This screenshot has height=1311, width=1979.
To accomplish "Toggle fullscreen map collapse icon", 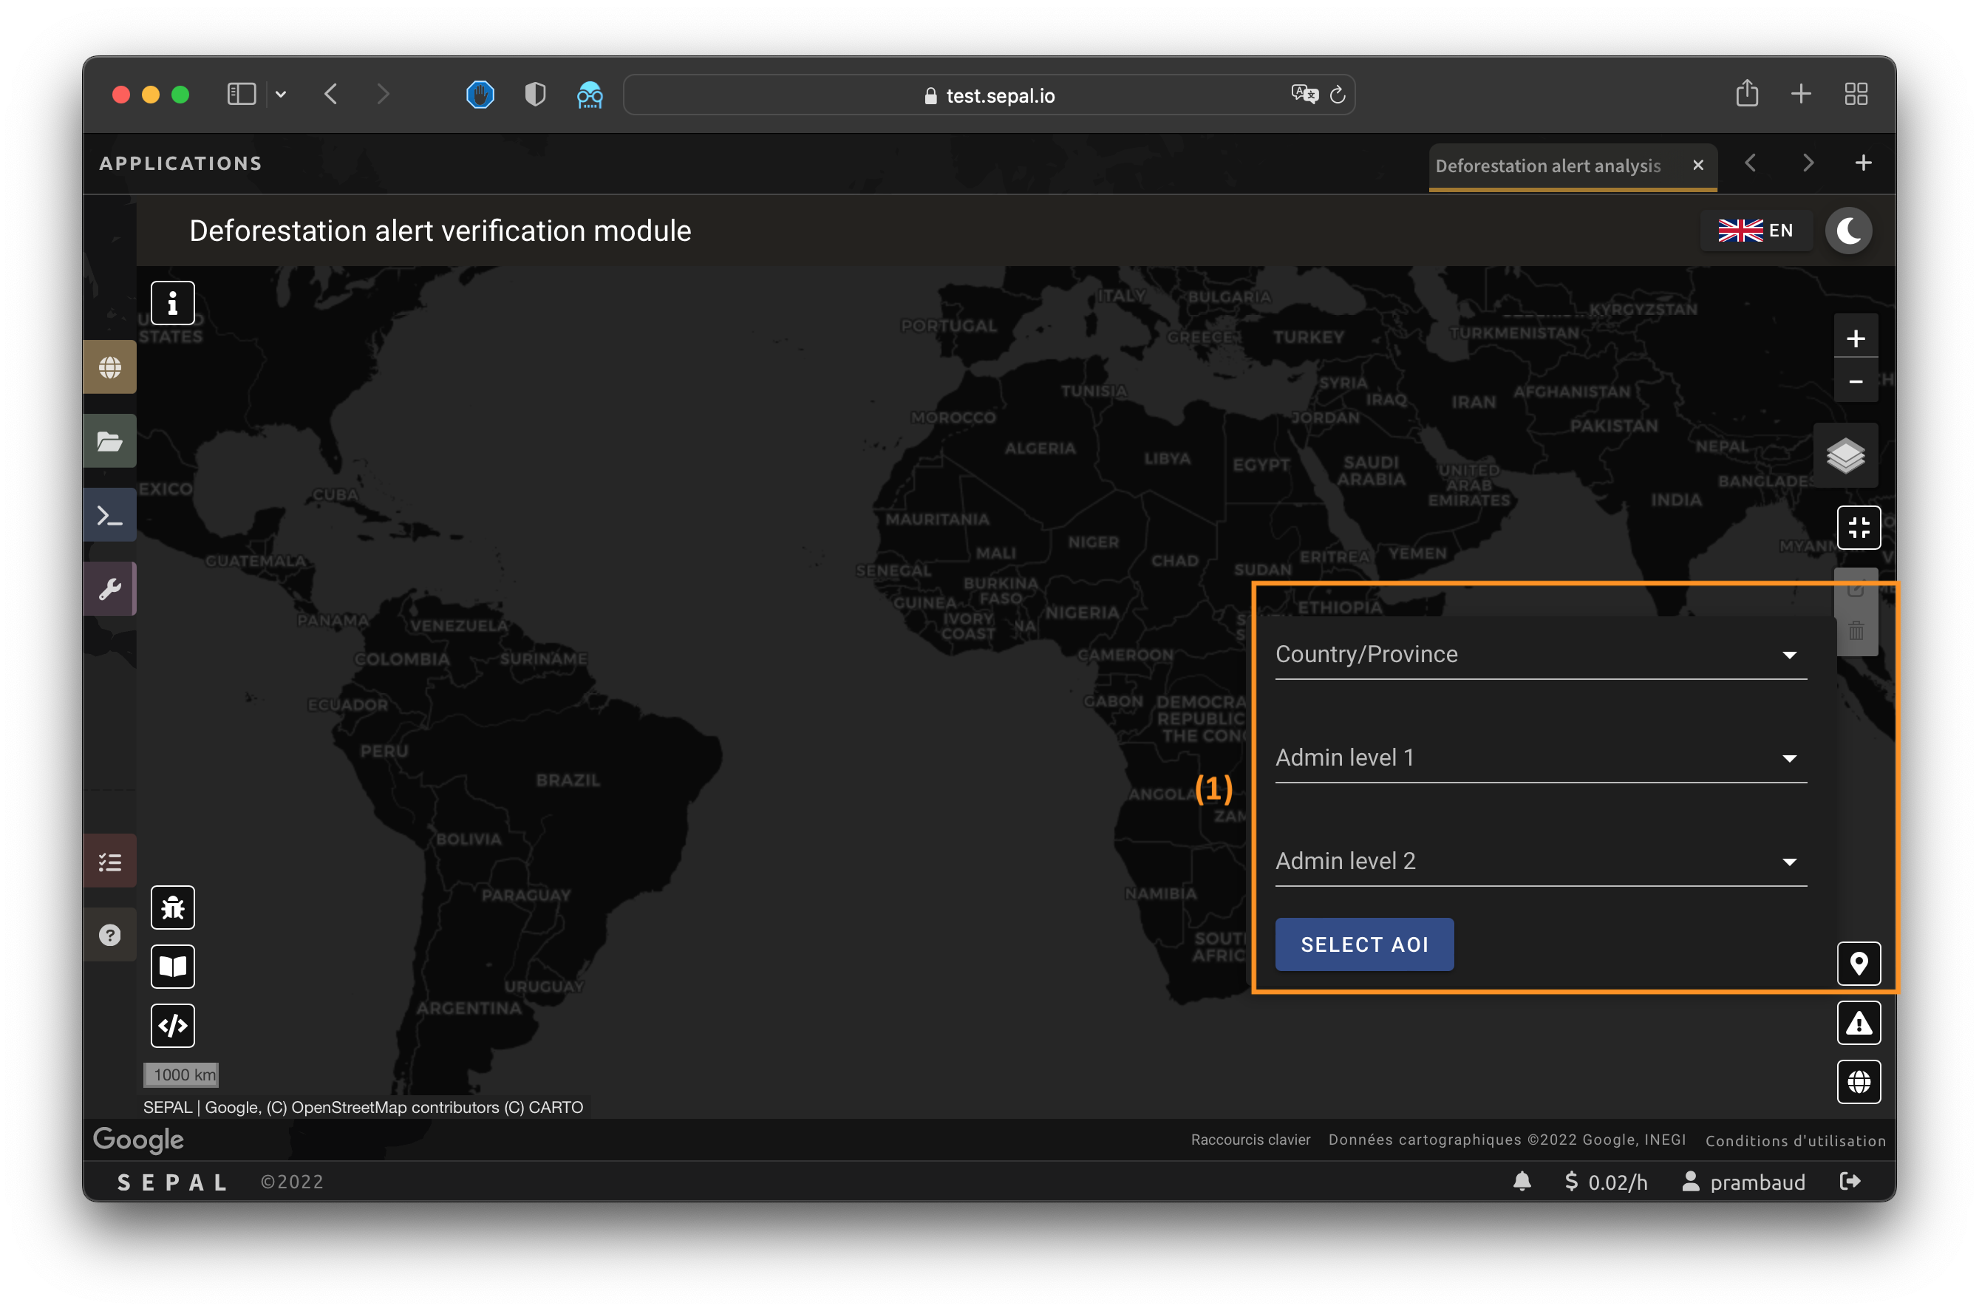I will [x=1858, y=528].
